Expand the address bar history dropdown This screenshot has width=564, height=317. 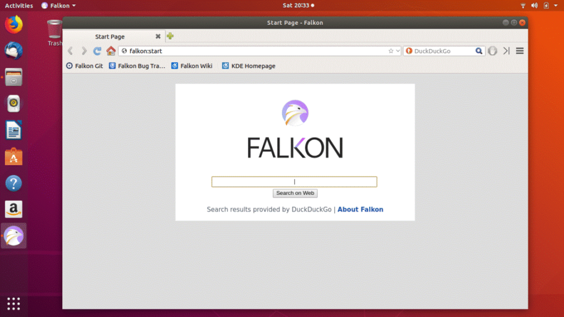(x=398, y=51)
